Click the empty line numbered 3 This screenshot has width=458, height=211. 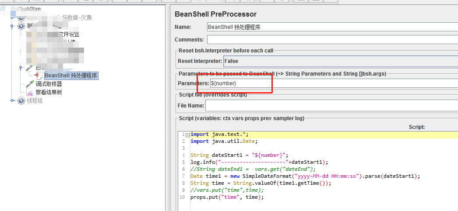(x=324, y=149)
